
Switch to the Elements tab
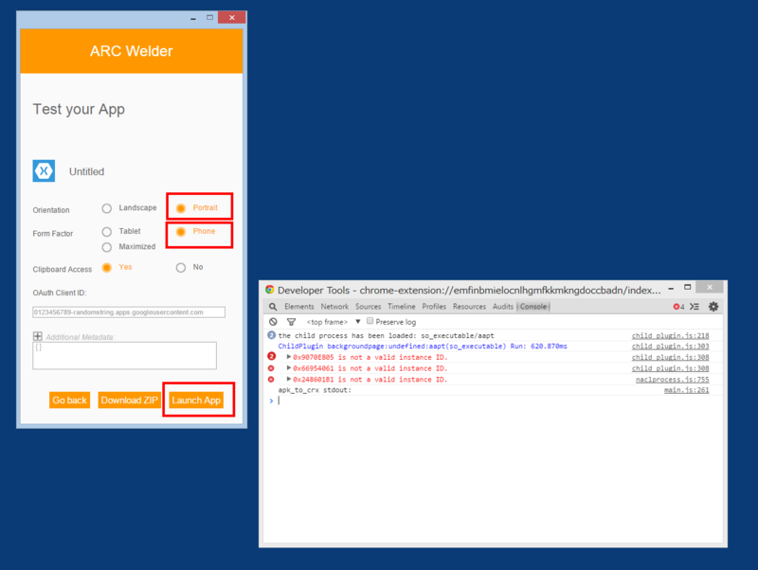tap(298, 307)
